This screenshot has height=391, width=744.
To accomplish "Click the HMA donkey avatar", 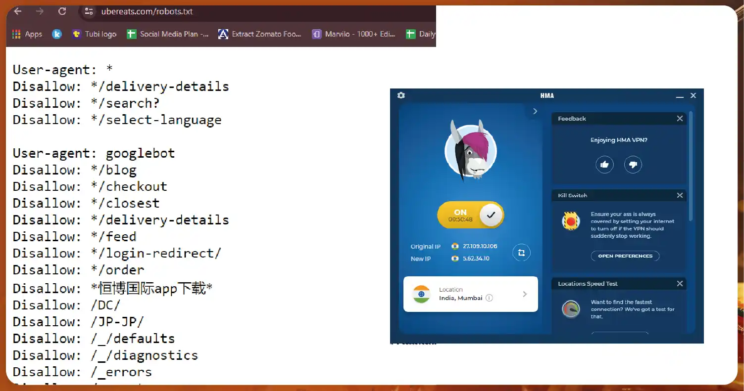I will [x=470, y=151].
